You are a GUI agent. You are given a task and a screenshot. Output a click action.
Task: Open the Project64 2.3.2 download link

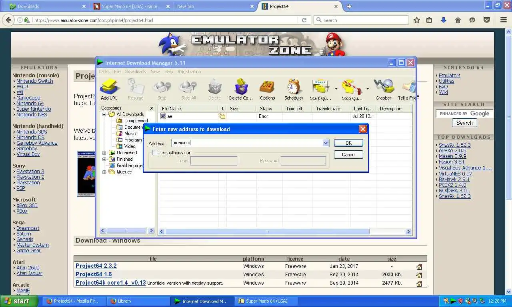pyautogui.click(x=96, y=266)
